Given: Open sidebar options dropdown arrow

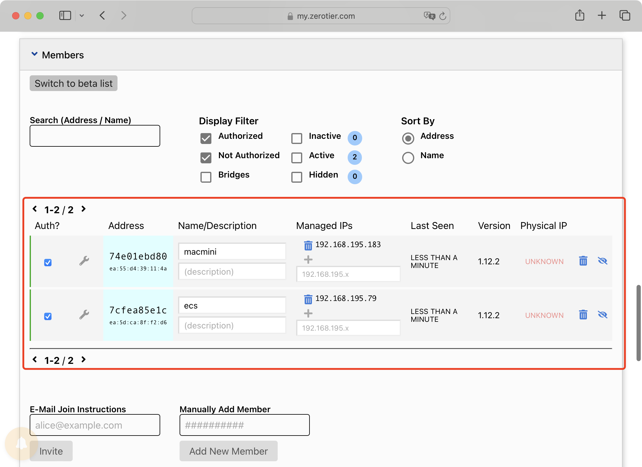Looking at the screenshot, I should [x=82, y=15].
